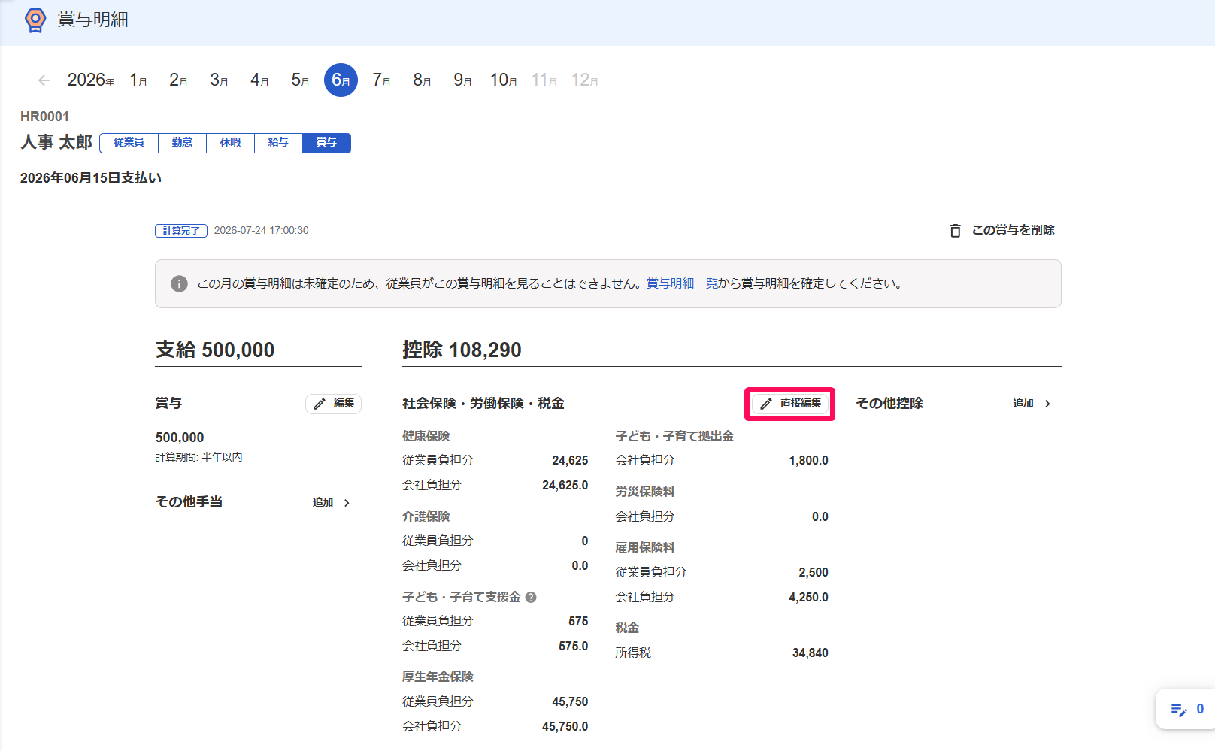Click 計算期間: 半年以内 text
1215x751 pixels.
pyautogui.click(x=198, y=457)
